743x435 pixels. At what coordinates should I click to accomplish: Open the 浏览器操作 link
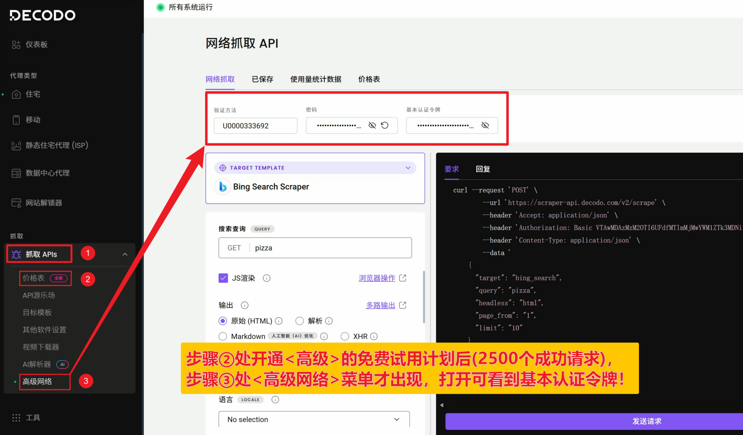click(x=377, y=278)
